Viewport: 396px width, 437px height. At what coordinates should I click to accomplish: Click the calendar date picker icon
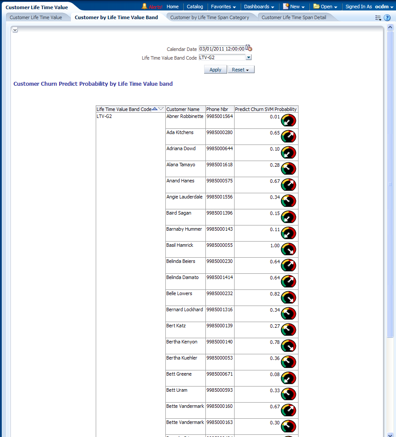pyautogui.click(x=248, y=48)
